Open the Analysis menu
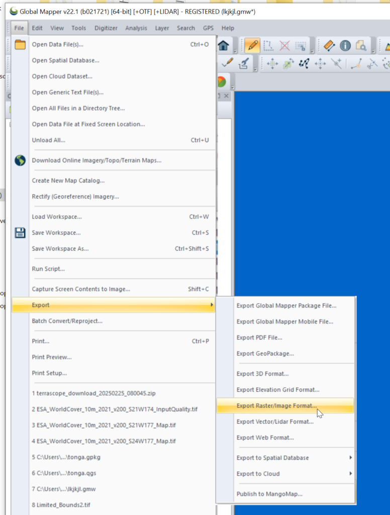The image size is (390, 515). click(x=136, y=28)
